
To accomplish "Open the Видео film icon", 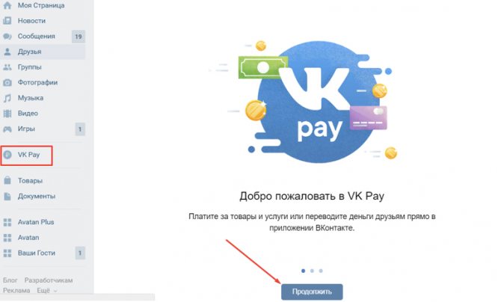I will 7,114.
